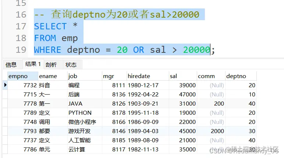Select sal cell 22000

pos(183,122)
